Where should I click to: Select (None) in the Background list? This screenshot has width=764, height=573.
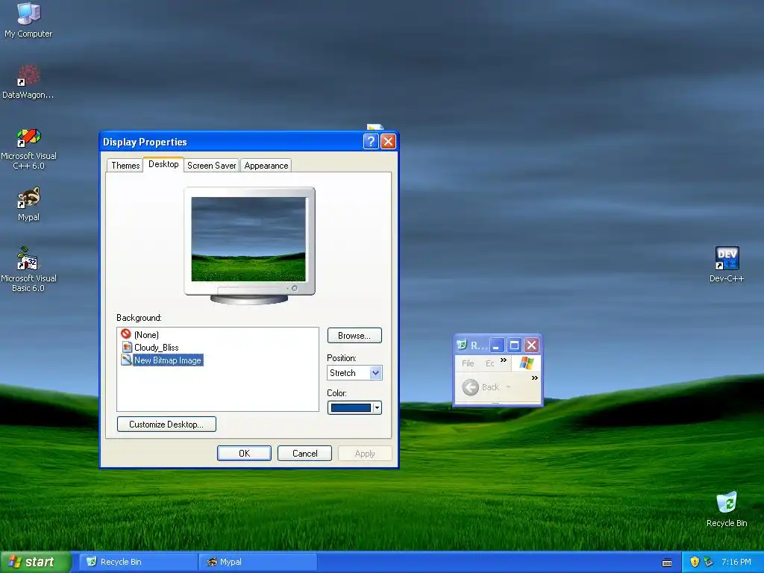(x=146, y=335)
